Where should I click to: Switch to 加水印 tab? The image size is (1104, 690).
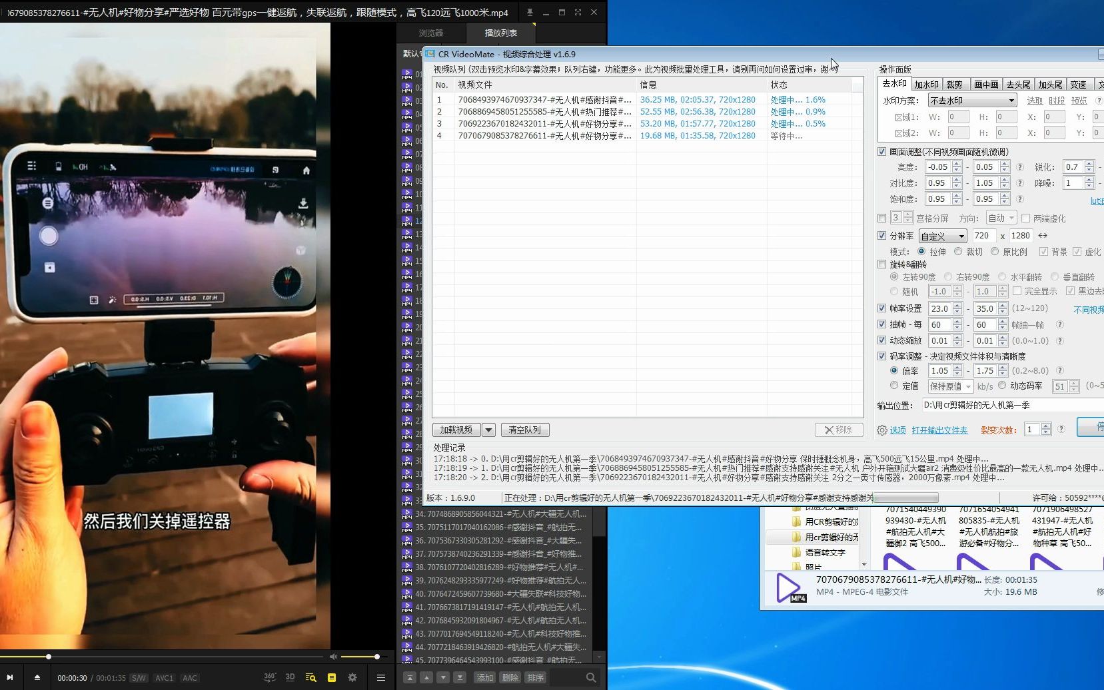pos(926,85)
